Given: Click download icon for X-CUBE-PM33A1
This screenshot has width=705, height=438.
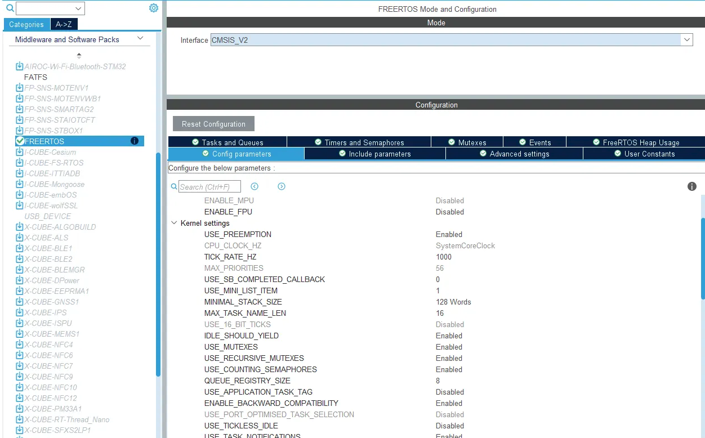Looking at the screenshot, I should (x=20, y=408).
